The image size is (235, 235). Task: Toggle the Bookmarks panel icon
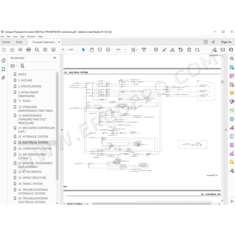(3, 69)
